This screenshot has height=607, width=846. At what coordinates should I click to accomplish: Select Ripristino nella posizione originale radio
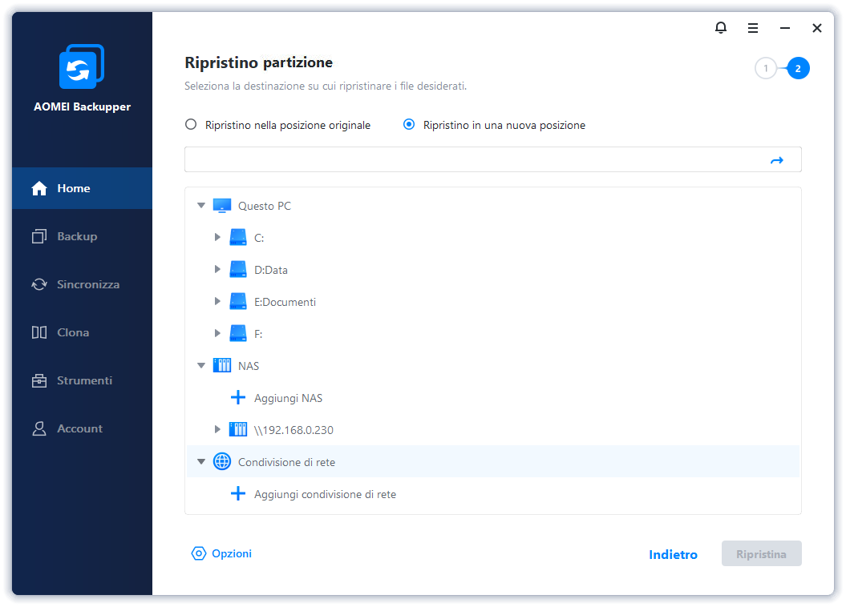pos(191,125)
